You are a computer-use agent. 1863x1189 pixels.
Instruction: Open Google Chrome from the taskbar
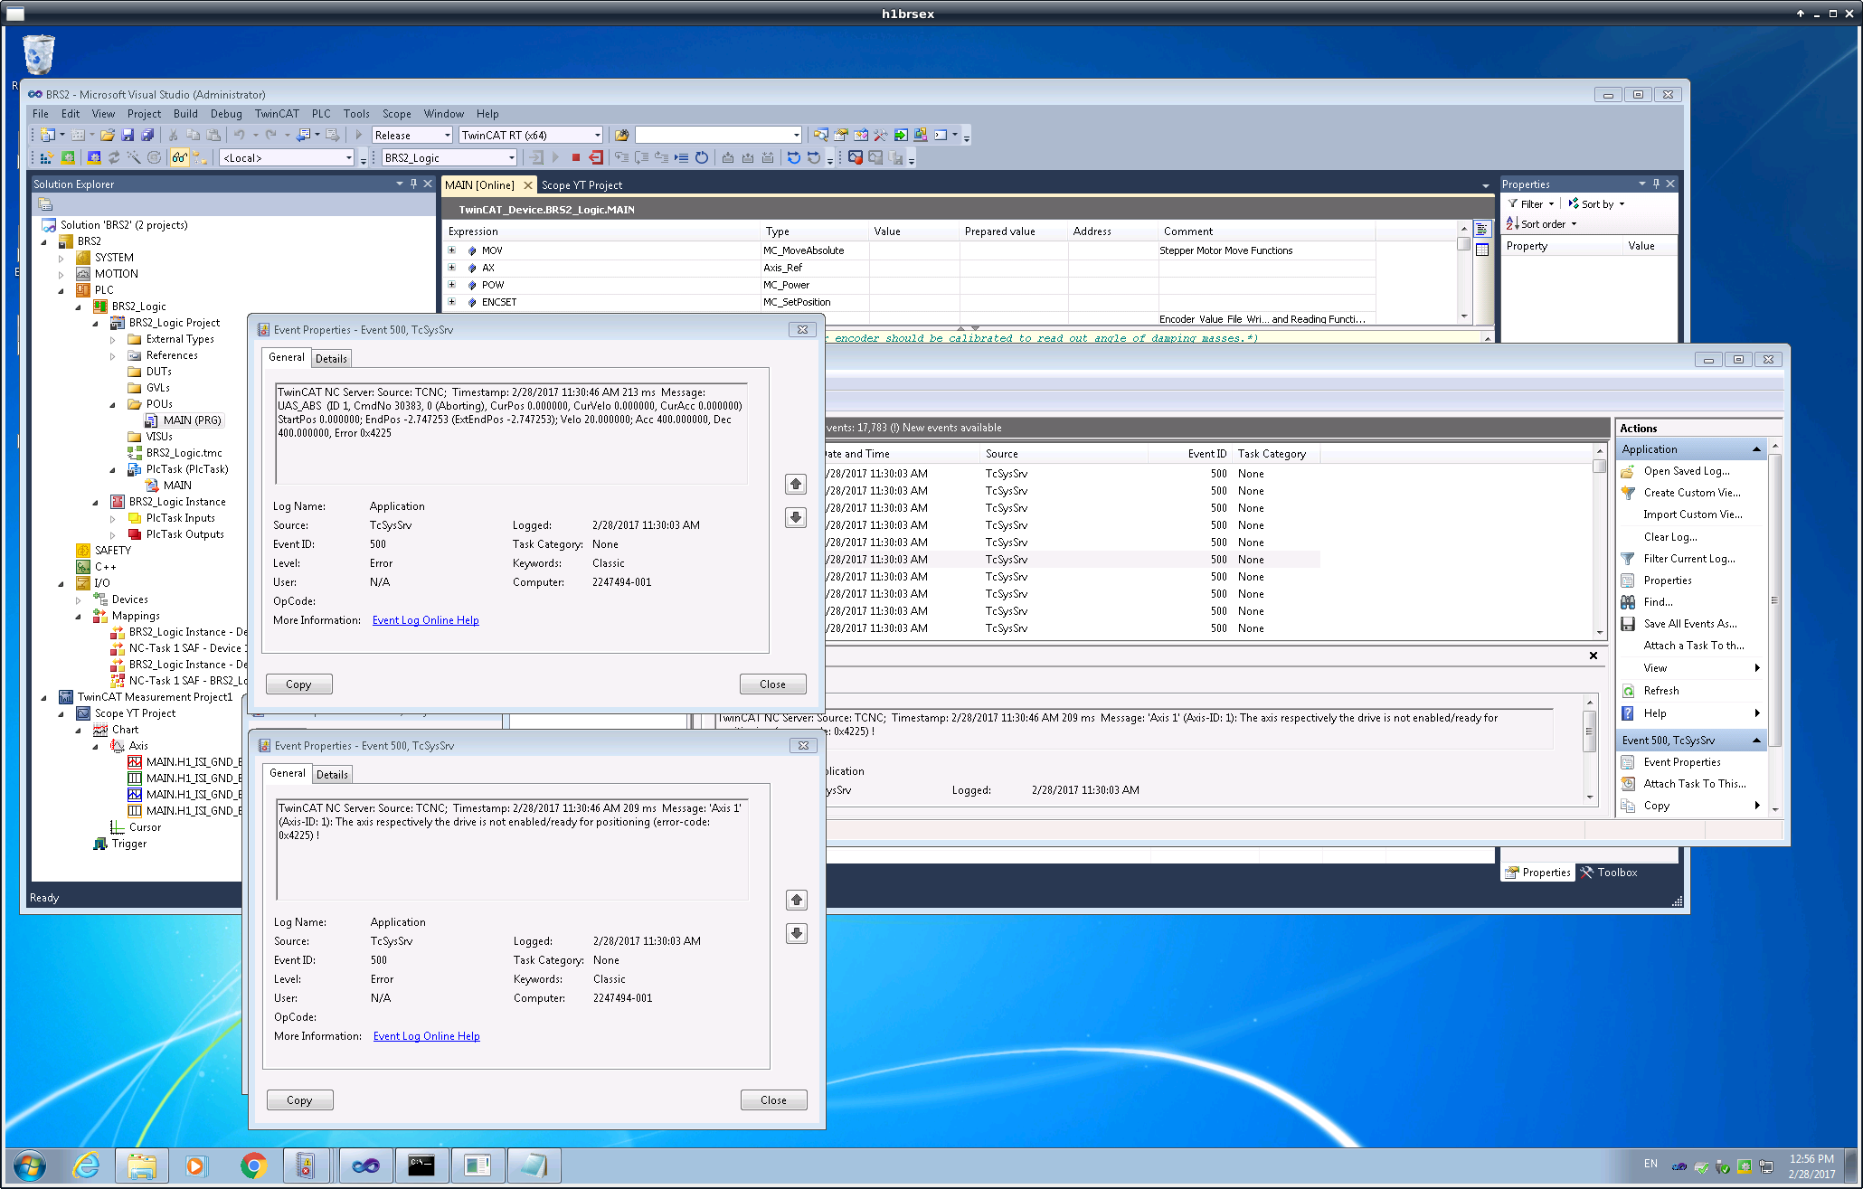253,1166
